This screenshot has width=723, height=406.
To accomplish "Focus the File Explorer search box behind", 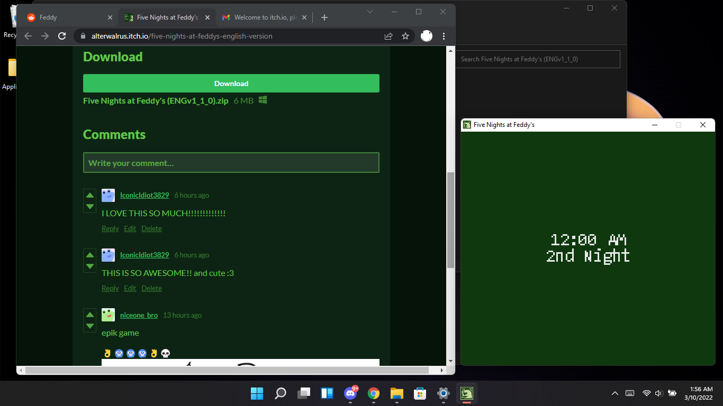I will click(x=537, y=59).
